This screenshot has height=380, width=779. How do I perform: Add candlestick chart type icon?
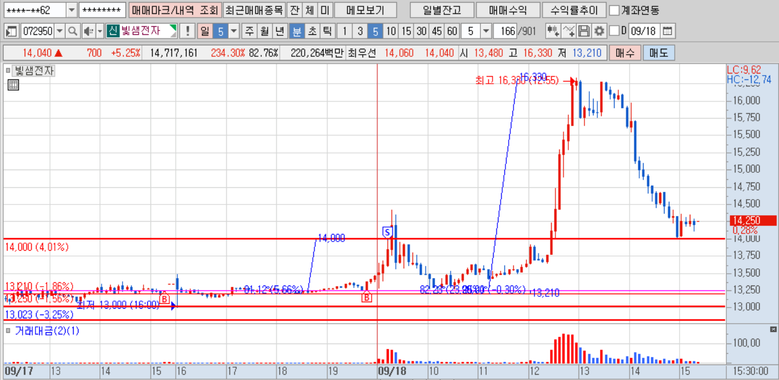point(553,31)
